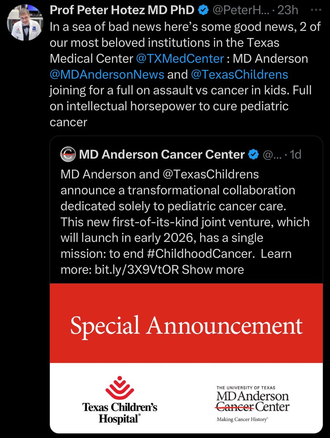Open blue @TexasChildrens mention in main tweet
The height and width of the screenshot is (438, 330).
pos(239,74)
